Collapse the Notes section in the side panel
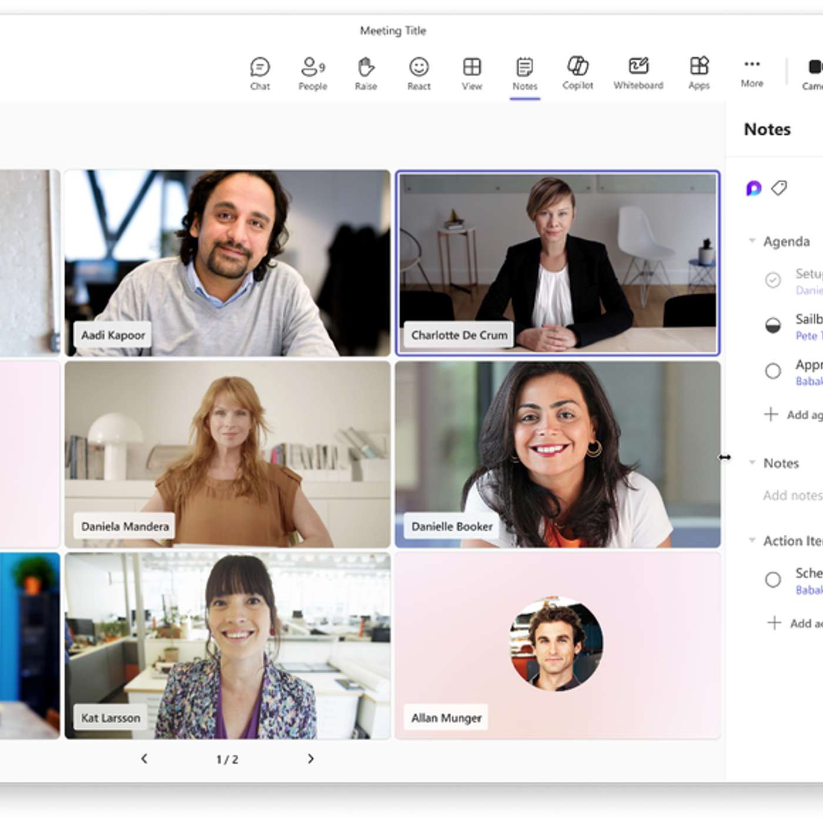The width and height of the screenshot is (823, 823). tap(752, 463)
